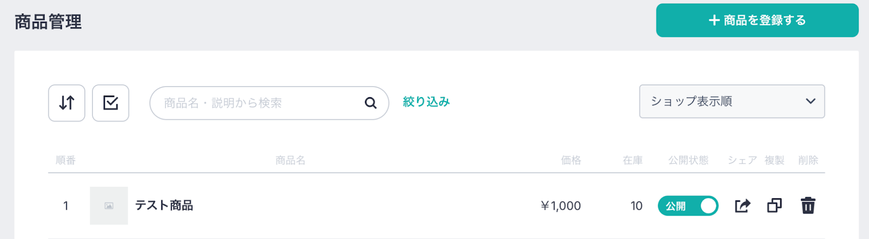Click the 商品名 column header
The height and width of the screenshot is (239, 869).
point(291,160)
